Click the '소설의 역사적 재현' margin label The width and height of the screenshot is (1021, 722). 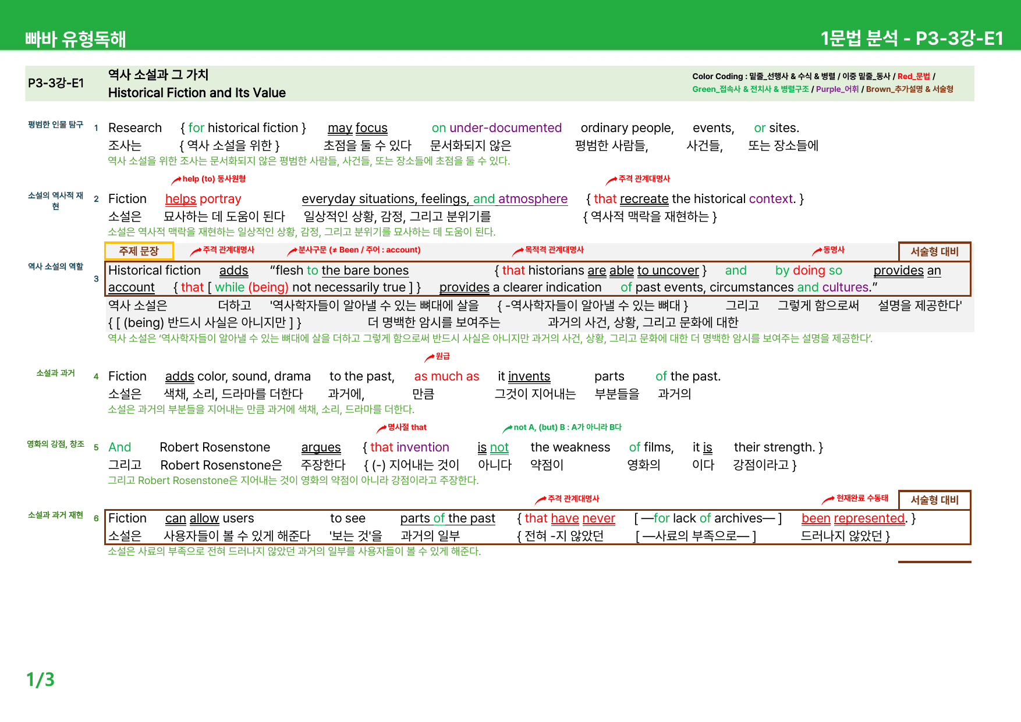pyautogui.click(x=55, y=201)
